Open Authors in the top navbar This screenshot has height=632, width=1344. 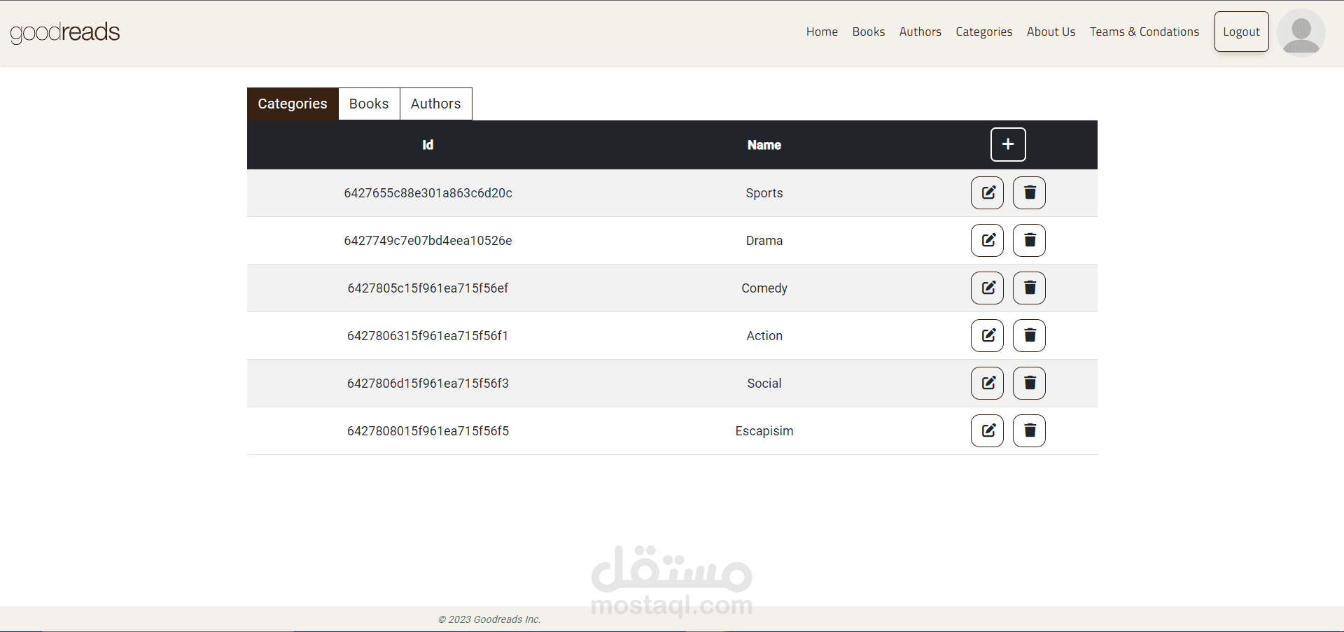pyautogui.click(x=920, y=31)
